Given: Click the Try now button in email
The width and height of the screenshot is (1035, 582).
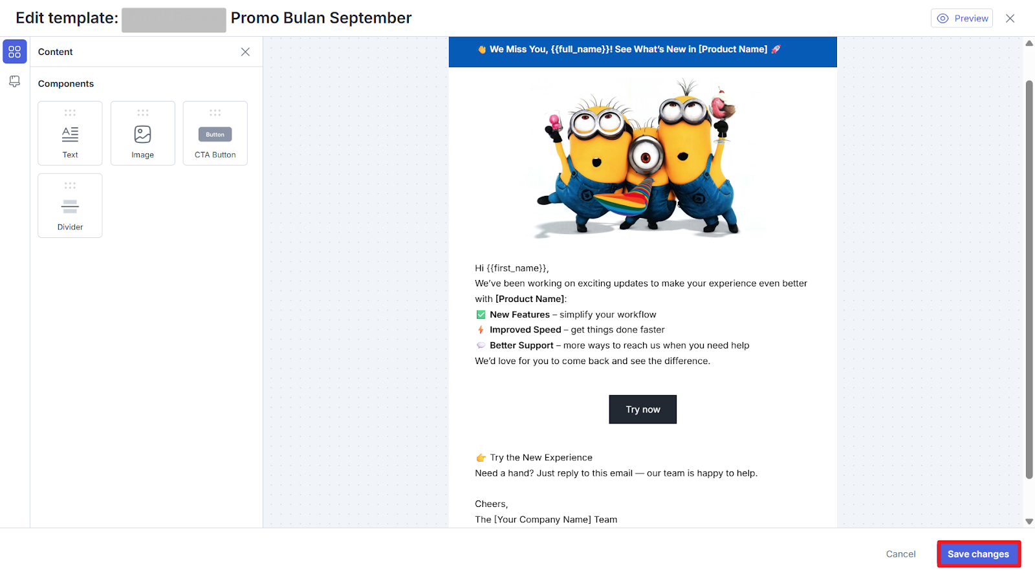Looking at the screenshot, I should click(x=642, y=409).
